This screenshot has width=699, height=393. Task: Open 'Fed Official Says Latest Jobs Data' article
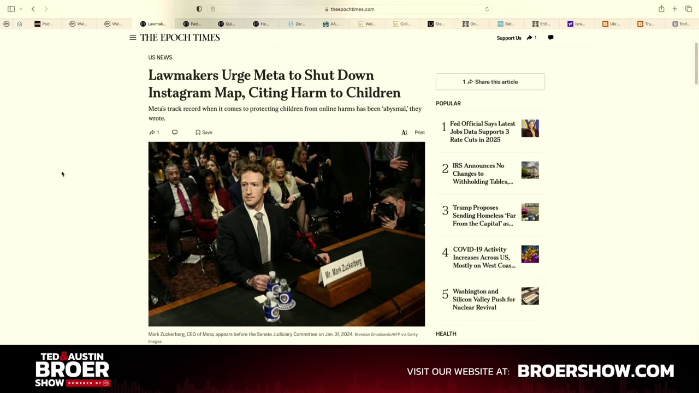click(x=482, y=132)
